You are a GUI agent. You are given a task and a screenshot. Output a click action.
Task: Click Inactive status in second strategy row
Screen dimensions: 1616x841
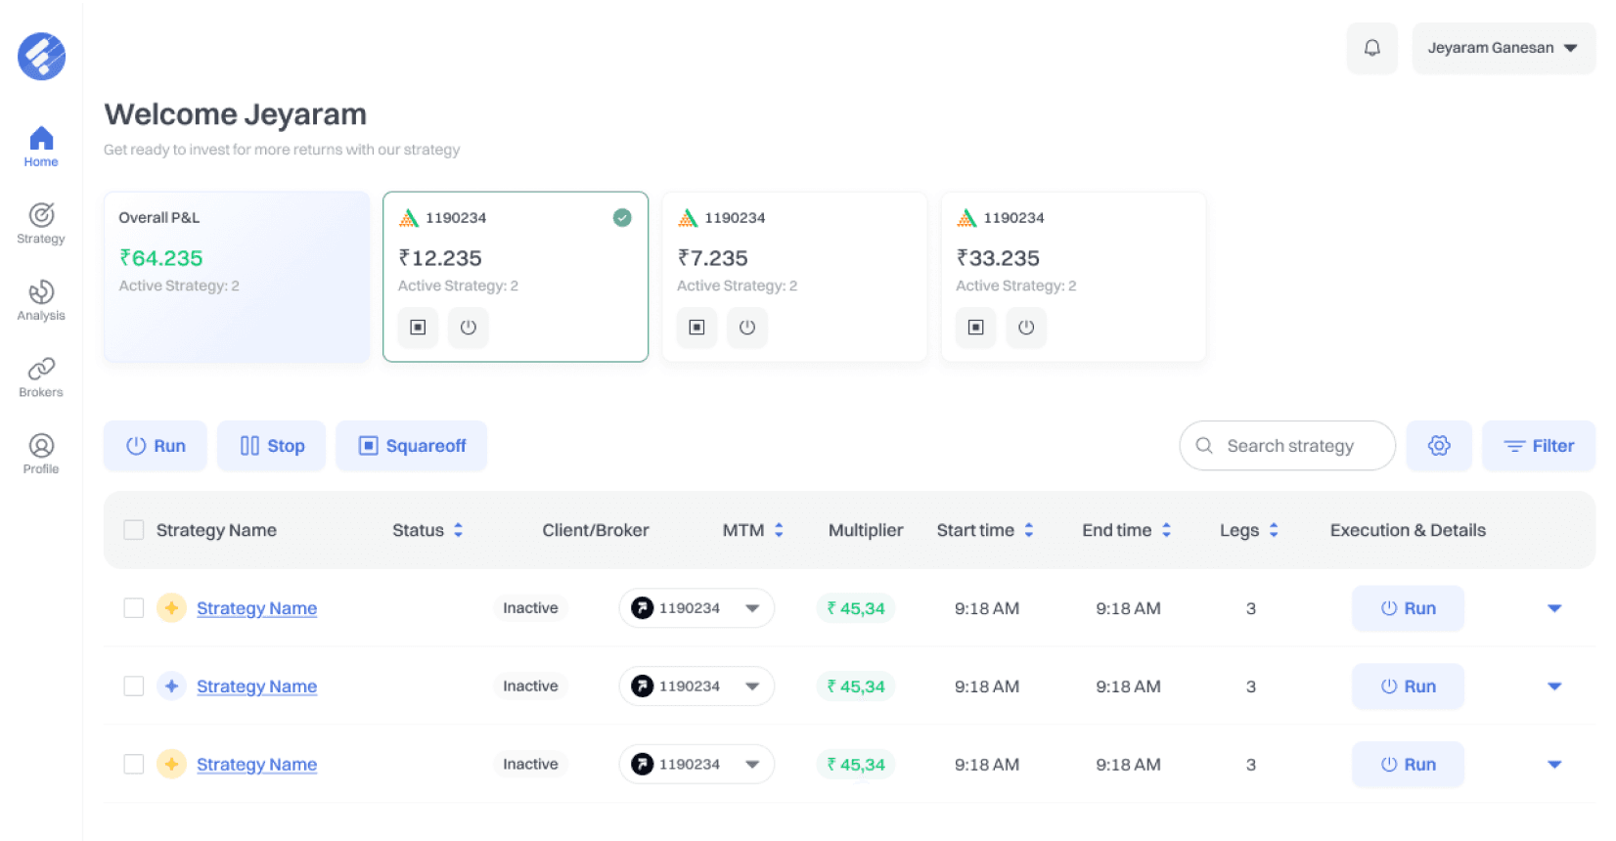(x=530, y=686)
